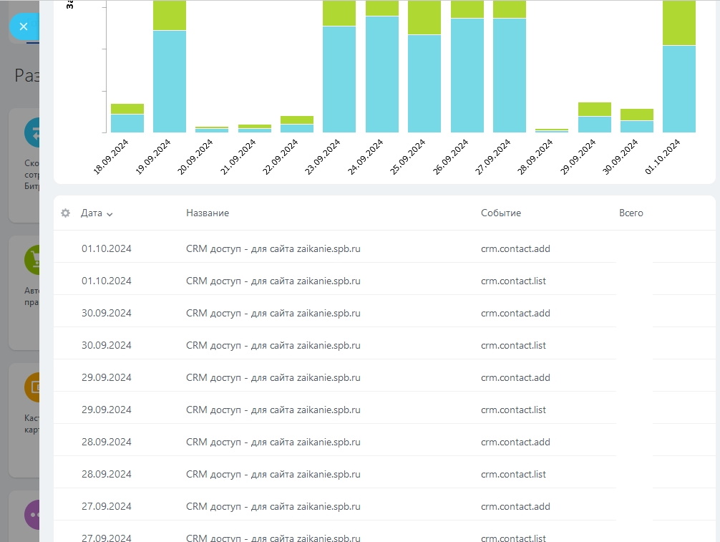Open 01.10.2024 crm.contact.add row

384,248
